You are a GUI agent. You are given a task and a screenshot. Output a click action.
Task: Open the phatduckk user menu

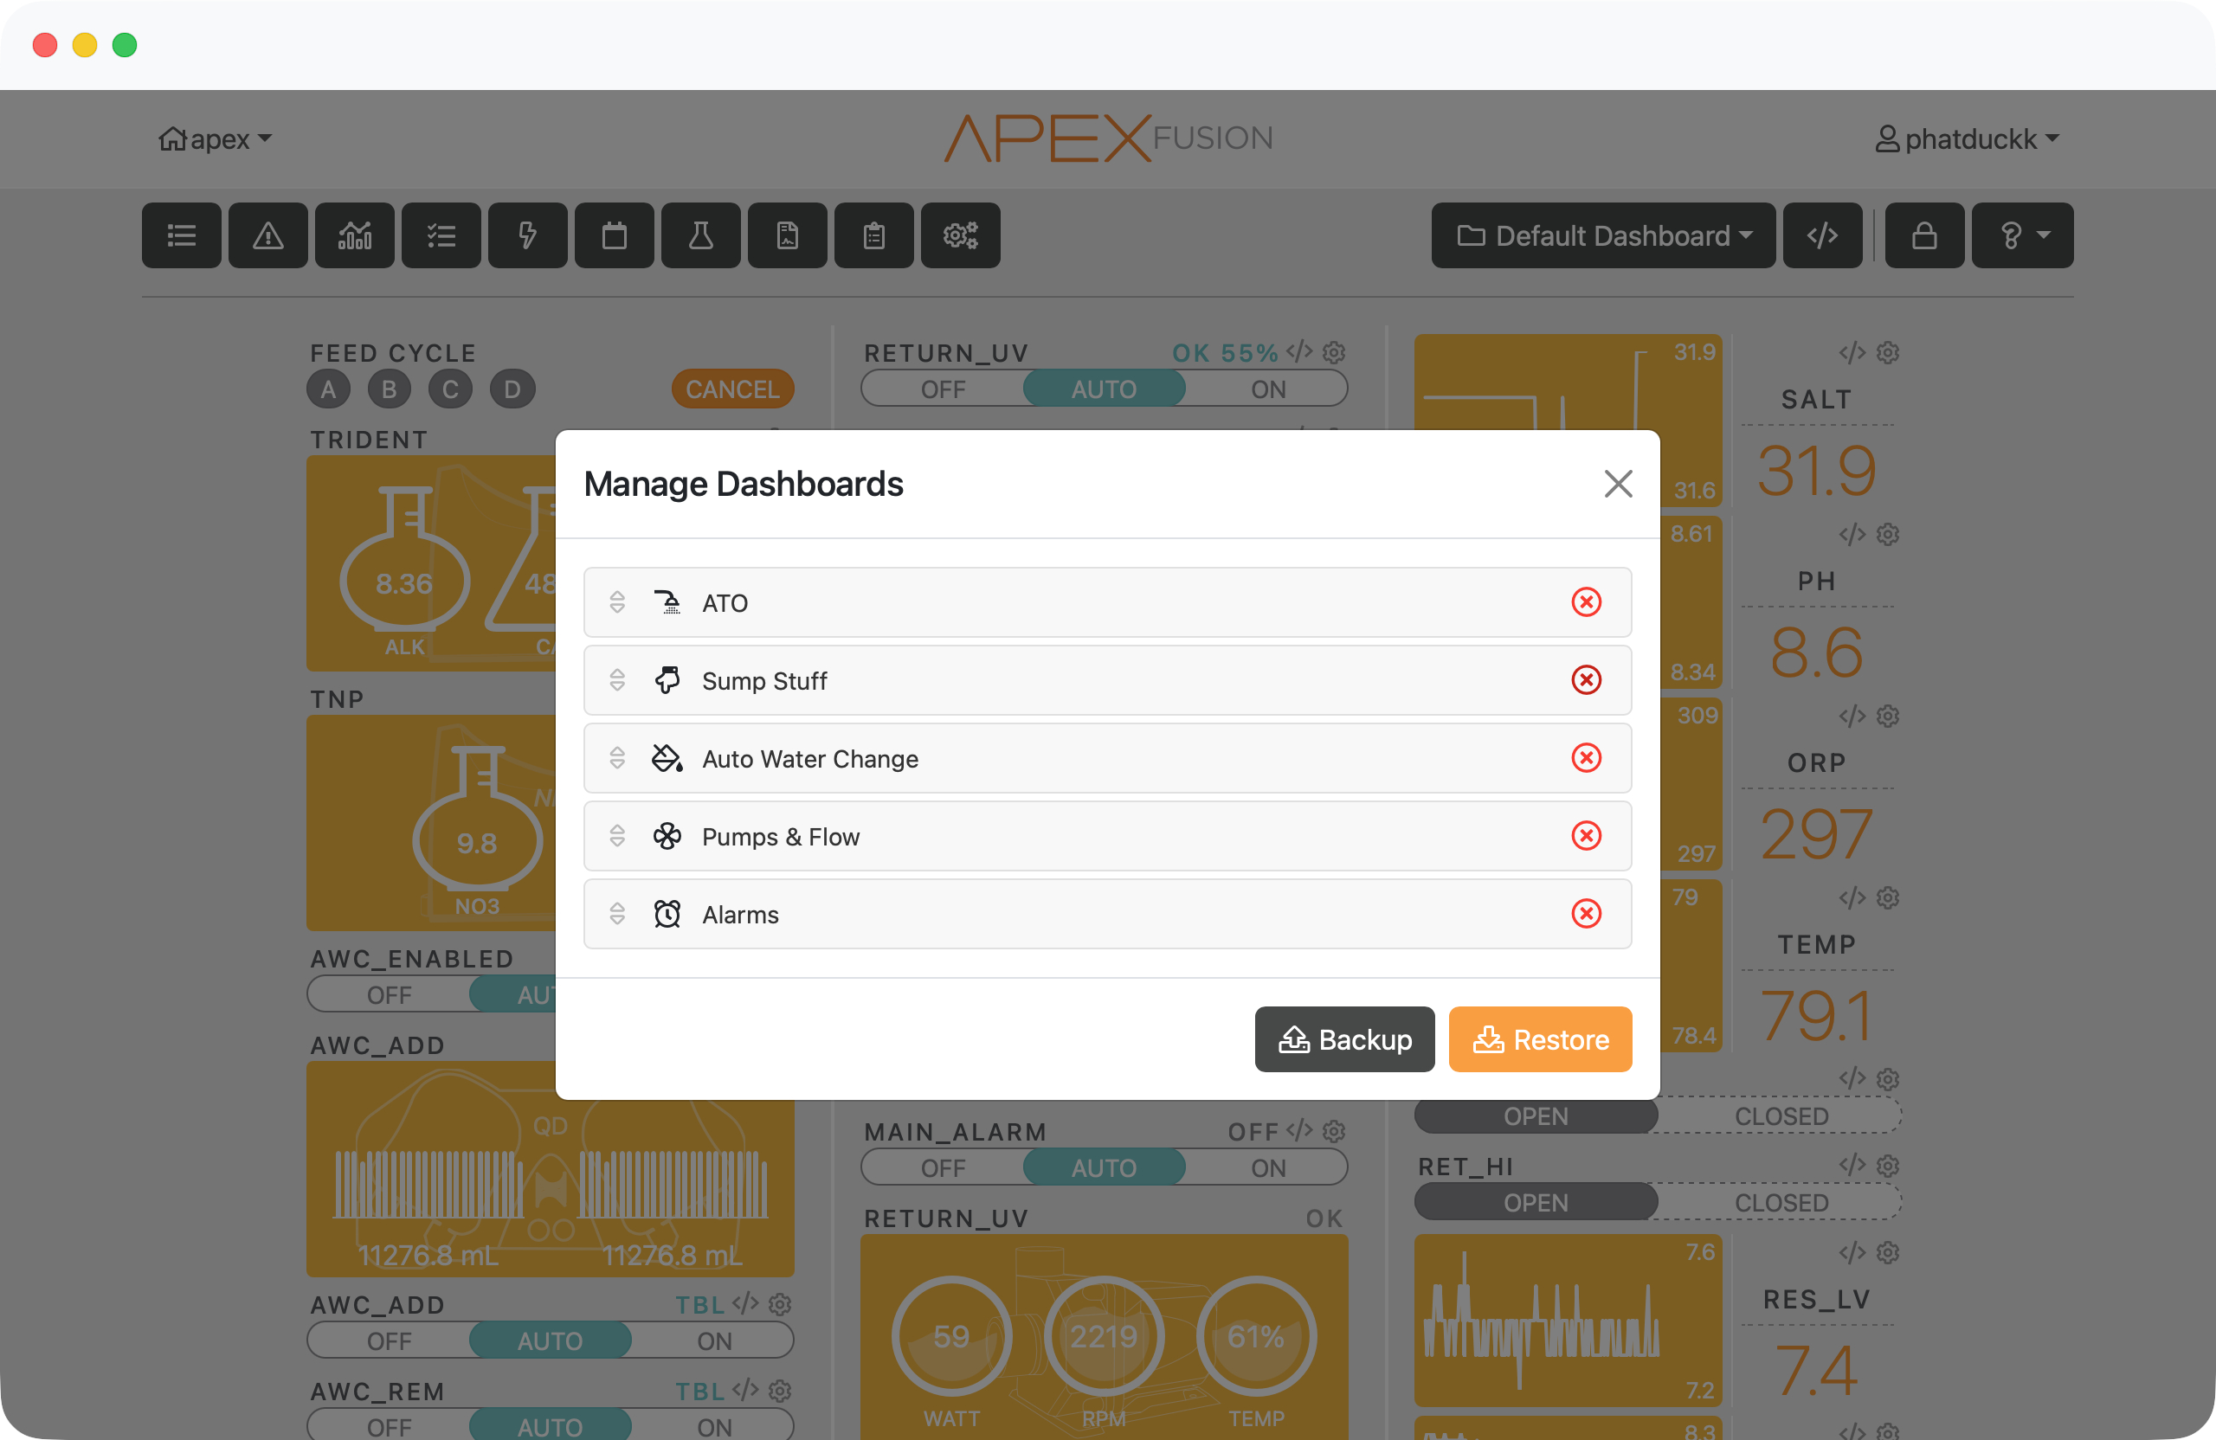[x=1967, y=138]
